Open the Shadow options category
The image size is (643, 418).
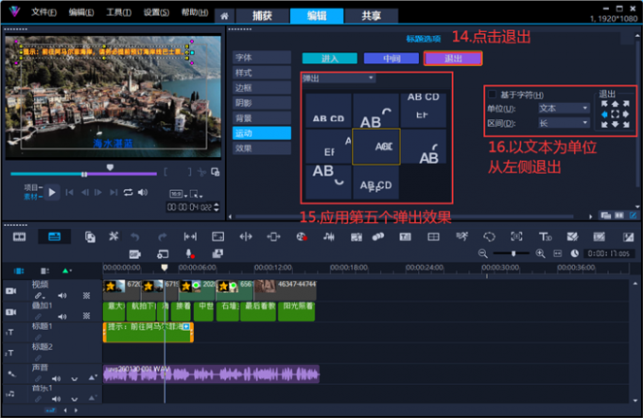[x=262, y=103]
